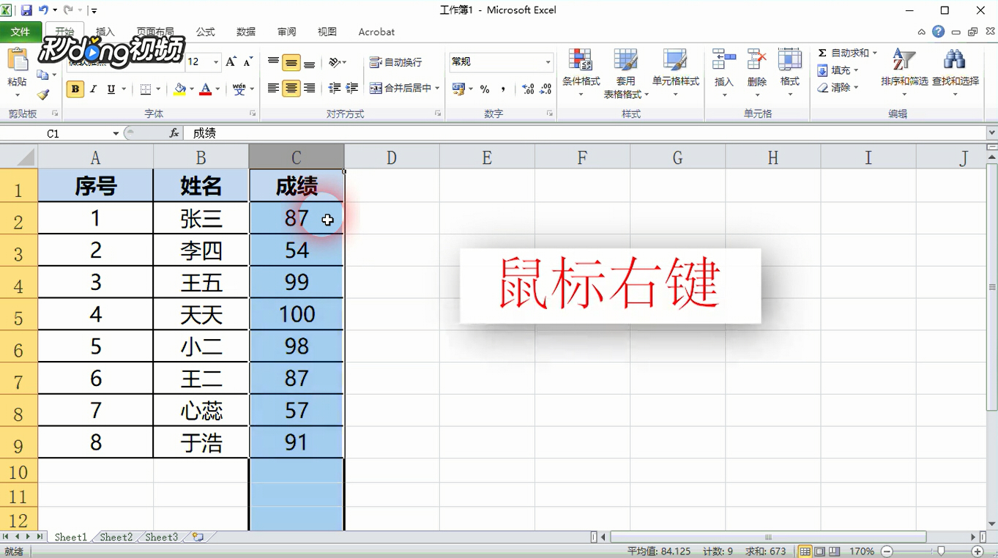The width and height of the screenshot is (998, 558).
Task: Switch to the View (视图) tab
Action: tap(327, 32)
